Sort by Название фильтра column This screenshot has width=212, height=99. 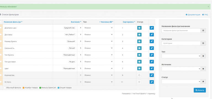point(13,22)
